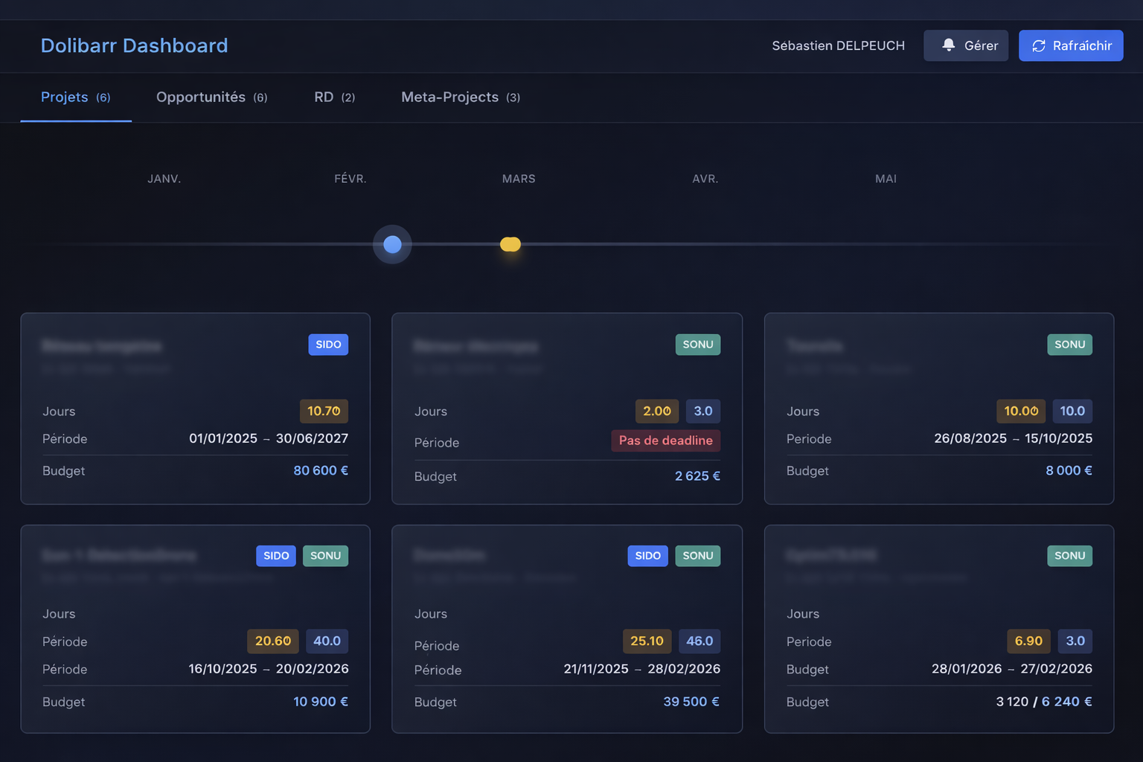The image size is (1143, 762).
Task: Toggle the SONU tag on the top-right project
Action: tap(1069, 345)
